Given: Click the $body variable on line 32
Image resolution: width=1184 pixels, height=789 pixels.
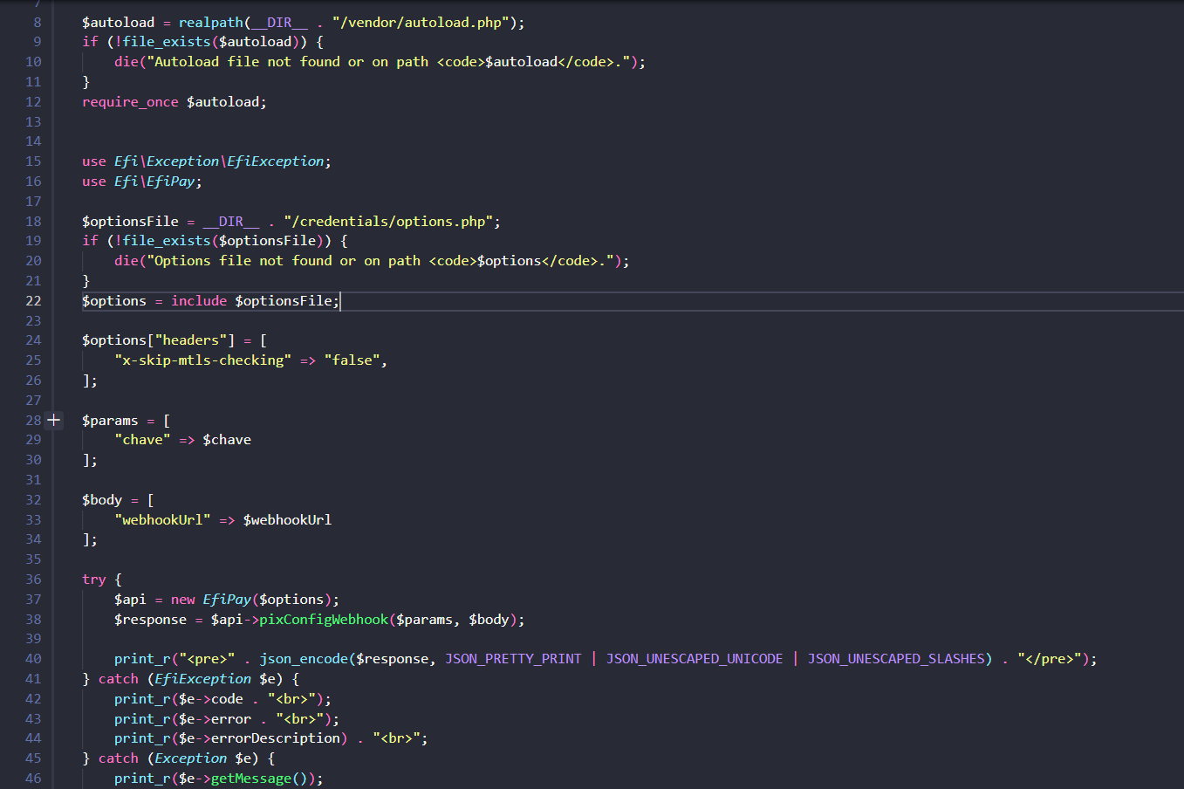Looking at the screenshot, I should click(102, 500).
